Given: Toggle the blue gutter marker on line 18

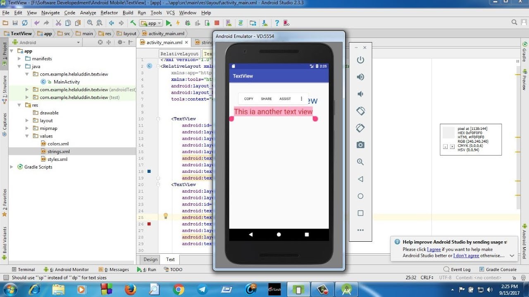Looking at the screenshot, I should coord(149,171).
